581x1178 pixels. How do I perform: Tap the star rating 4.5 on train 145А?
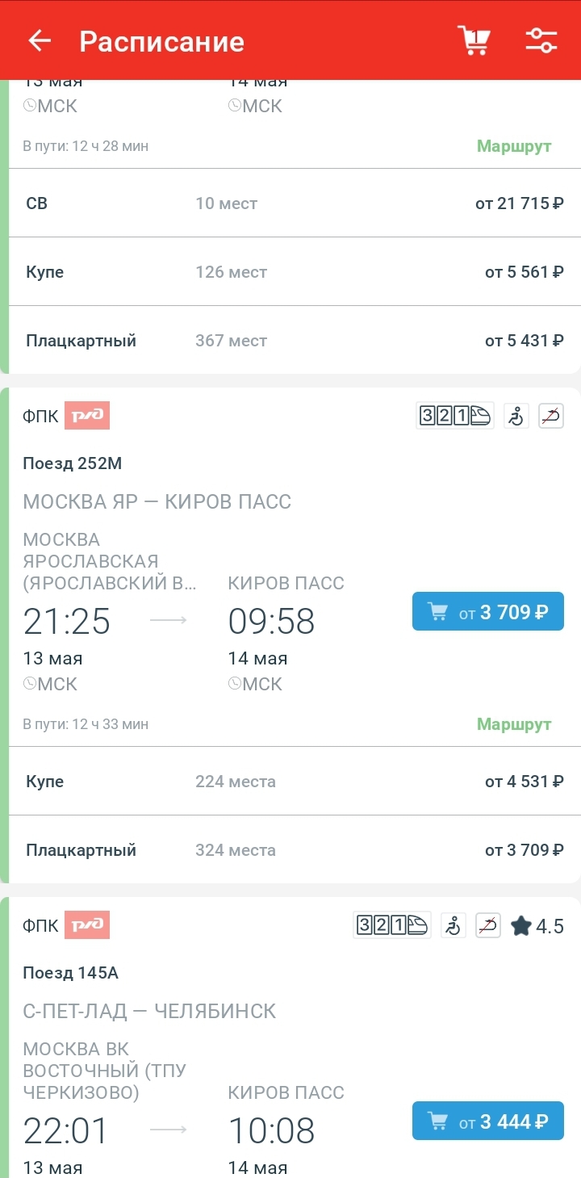click(537, 925)
